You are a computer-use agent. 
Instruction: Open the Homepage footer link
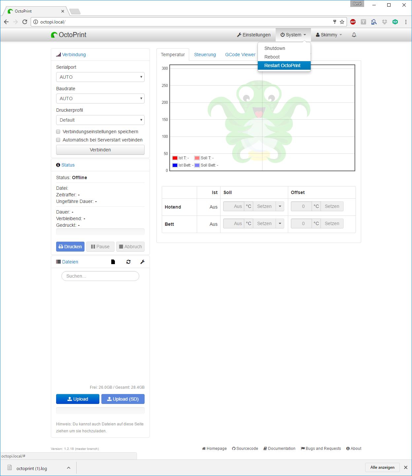click(214, 449)
